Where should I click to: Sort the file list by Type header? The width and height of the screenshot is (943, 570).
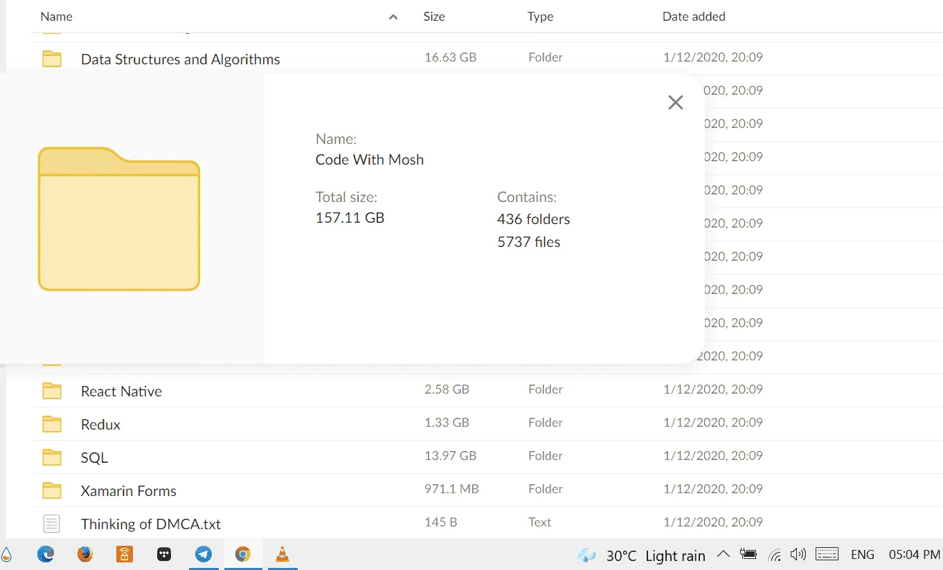pyautogui.click(x=541, y=17)
